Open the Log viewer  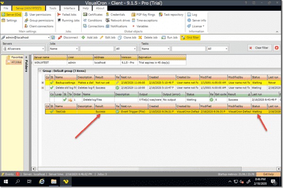coord(192,15)
